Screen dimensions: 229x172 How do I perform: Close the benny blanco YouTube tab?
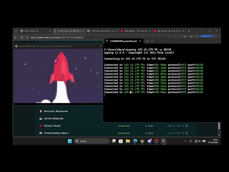click(183, 31)
